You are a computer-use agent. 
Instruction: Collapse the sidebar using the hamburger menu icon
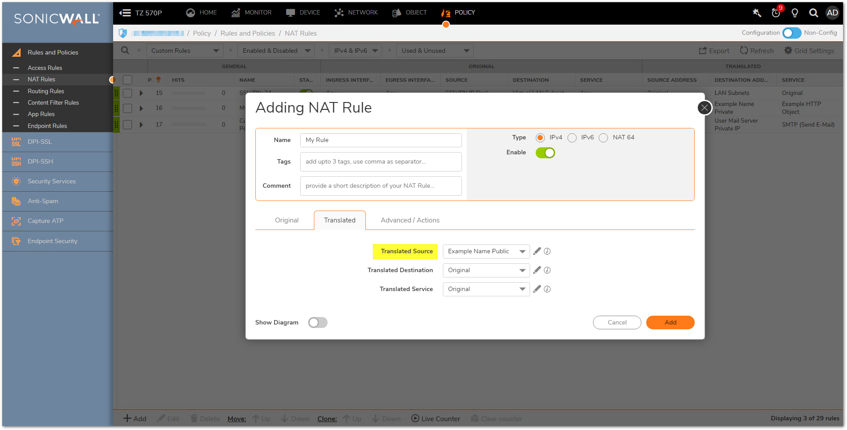pyautogui.click(x=125, y=13)
